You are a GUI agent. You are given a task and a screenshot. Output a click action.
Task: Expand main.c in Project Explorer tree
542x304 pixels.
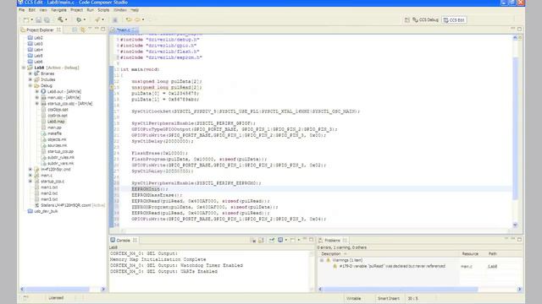pyautogui.click(x=30, y=175)
